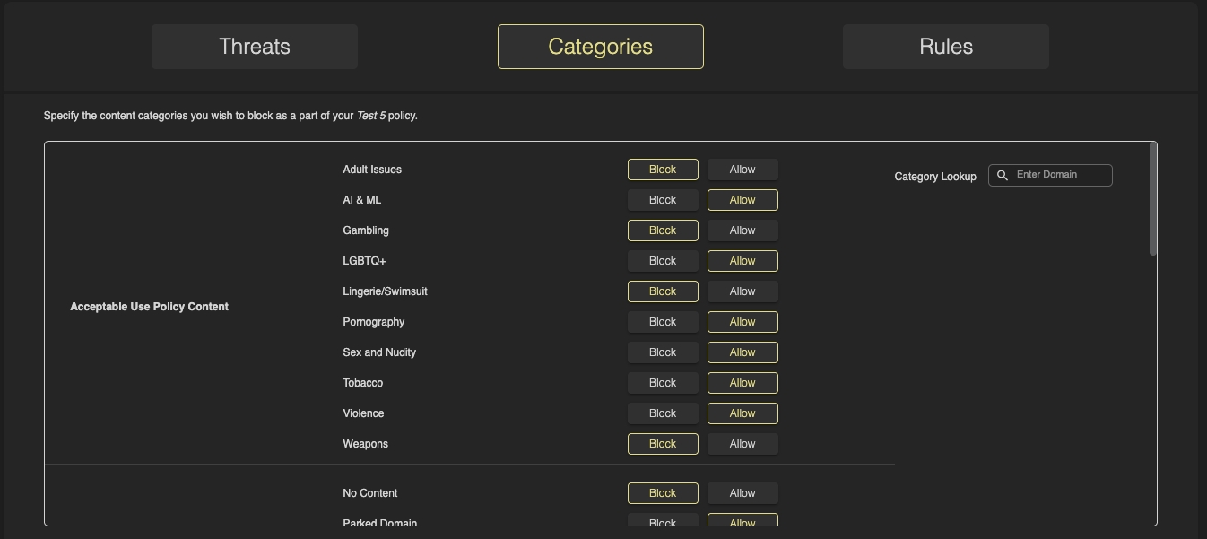Viewport: 1207px width, 539px height.
Task: Switch to the Threats tab
Action: click(x=255, y=47)
